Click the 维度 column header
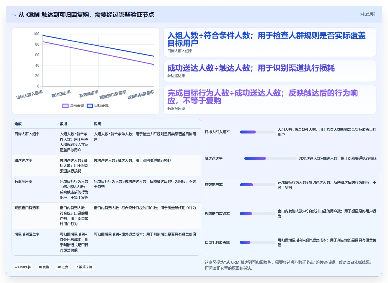The image size is (388, 283). click(18, 124)
